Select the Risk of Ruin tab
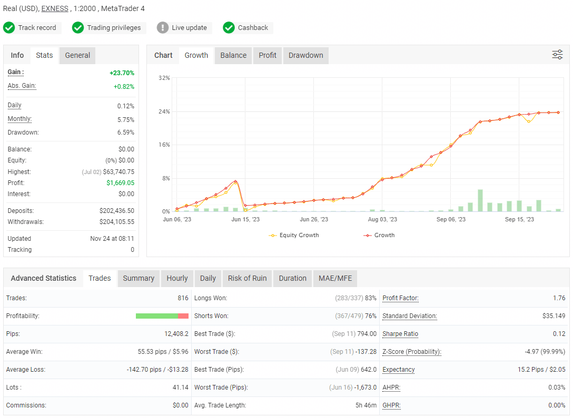This screenshot has height=418, width=573. (x=247, y=278)
